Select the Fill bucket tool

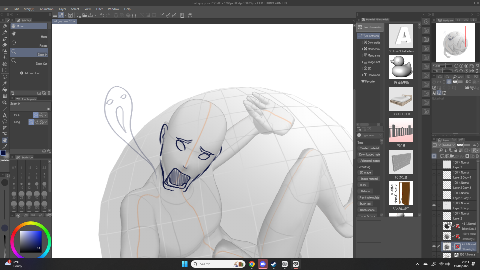click(5, 89)
